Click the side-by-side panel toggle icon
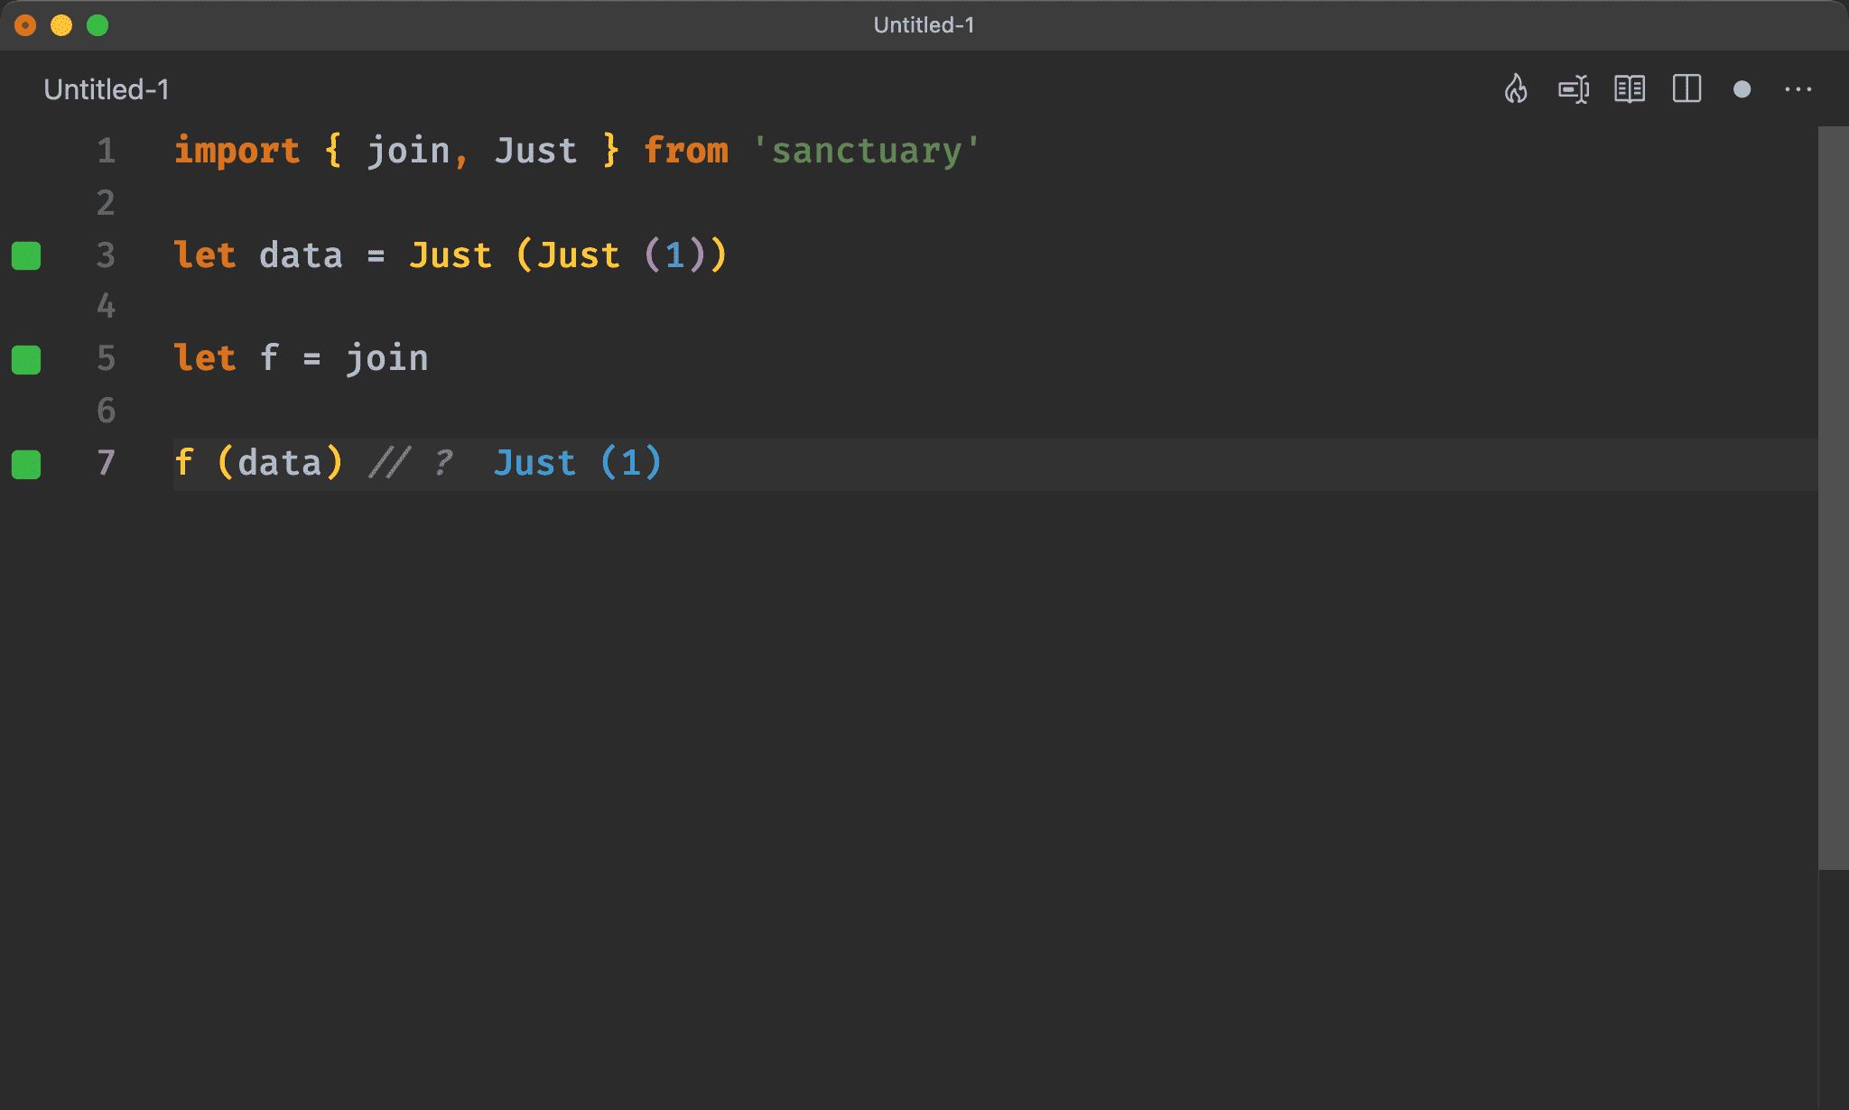The height and width of the screenshot is (1110, 1849). [1690, 88]
